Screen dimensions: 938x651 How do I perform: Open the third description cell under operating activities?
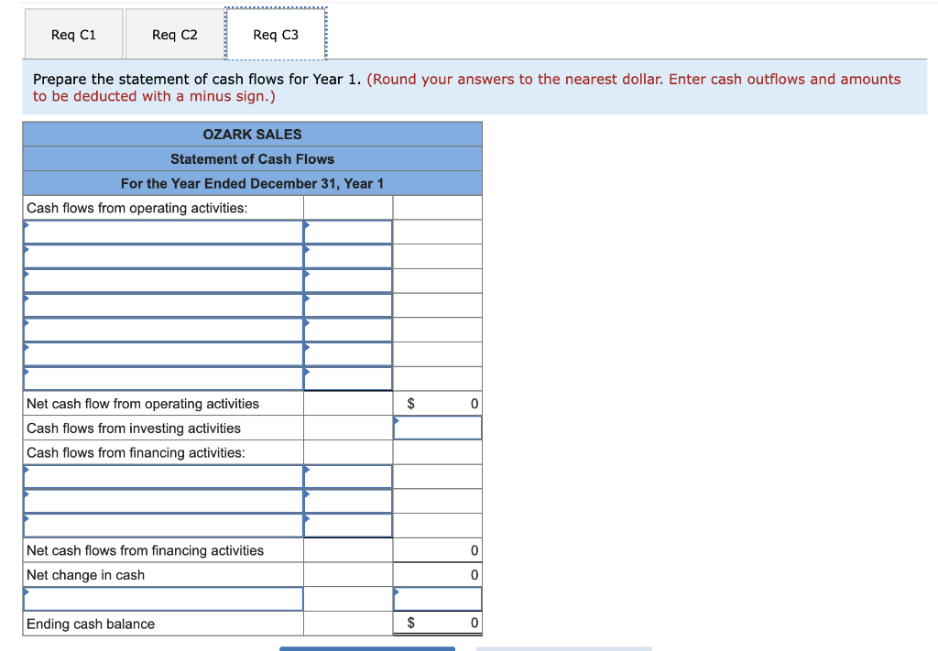coord(163,280)
